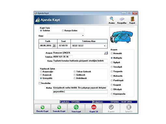This screenshot has width=166, height=124.
Task: Create a new entry with Yeni kayıt
Action: tap(76, 109)
